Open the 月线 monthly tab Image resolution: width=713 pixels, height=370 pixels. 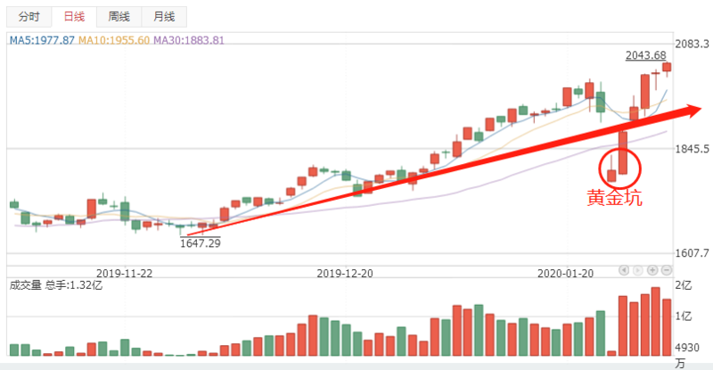coord(163,17)
